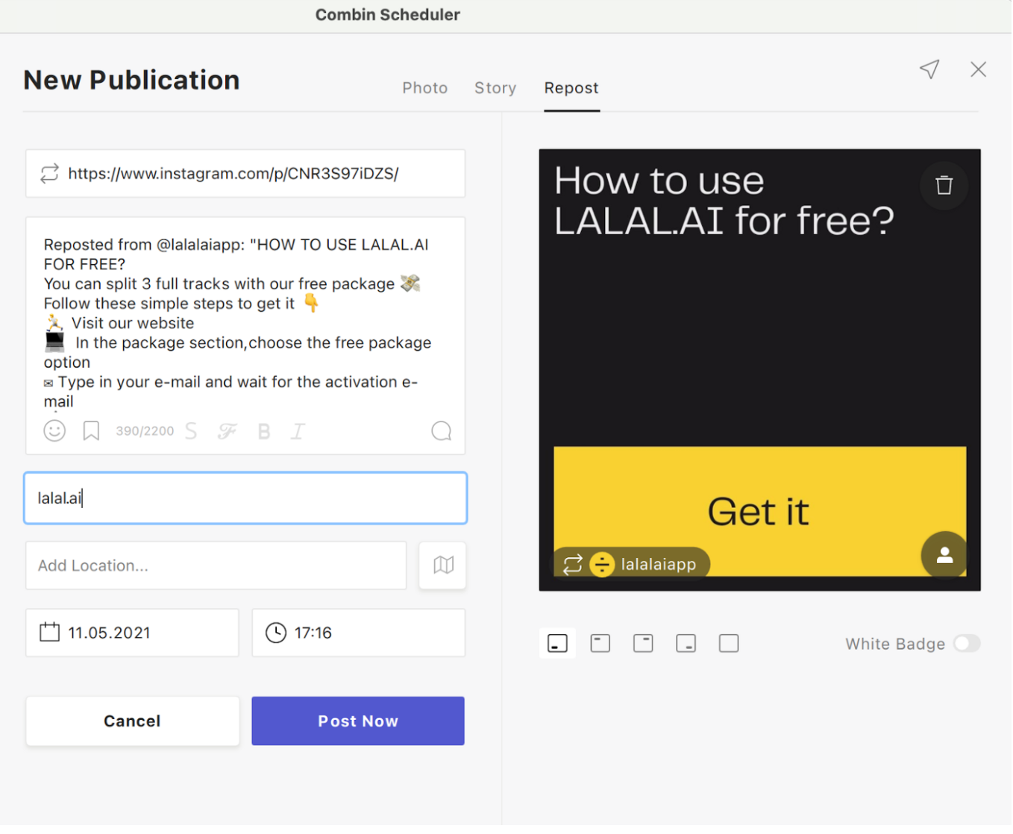
Task: Select bottom-right badge position
Action: point(686,644)
